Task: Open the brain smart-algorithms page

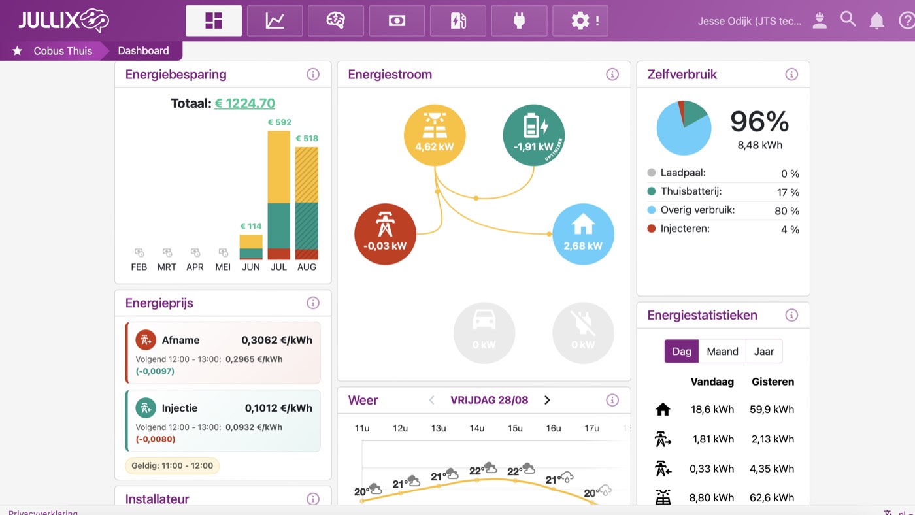Action: tap(336, 21)
